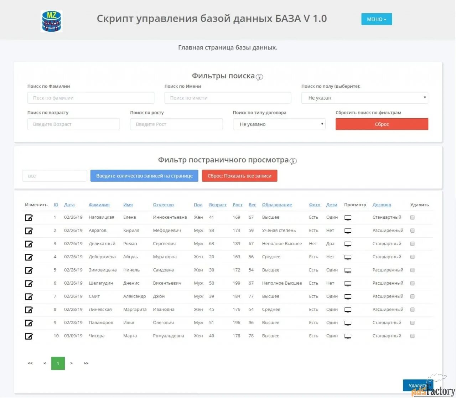View record of Зимовицына via monitor icon
Image resolution: width=456 pixels, height=398 pixels.
click(x=348, y=271)
